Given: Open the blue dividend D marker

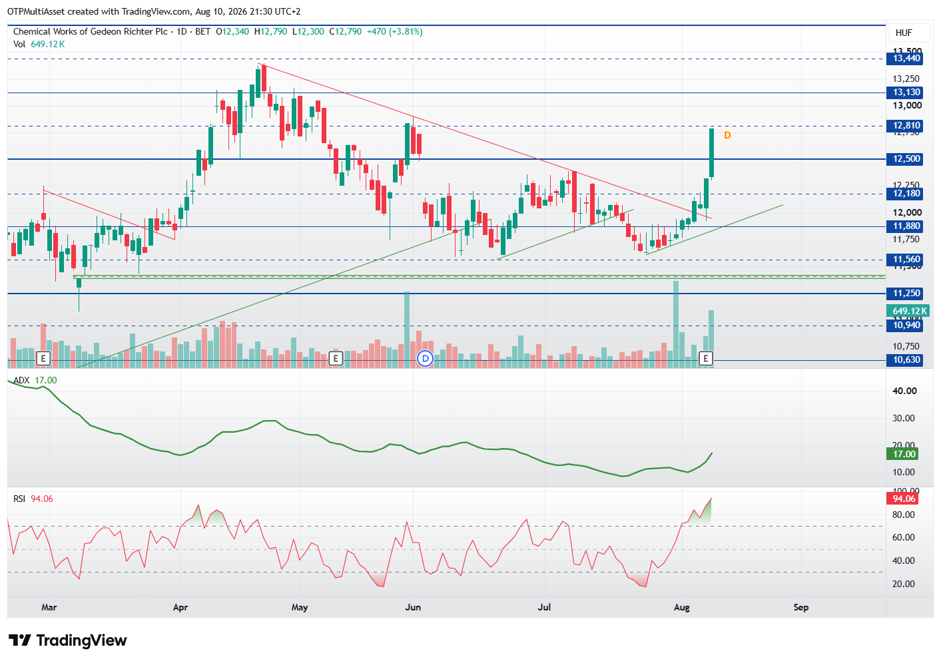Looking at the screenshot, I should [425, 359].
